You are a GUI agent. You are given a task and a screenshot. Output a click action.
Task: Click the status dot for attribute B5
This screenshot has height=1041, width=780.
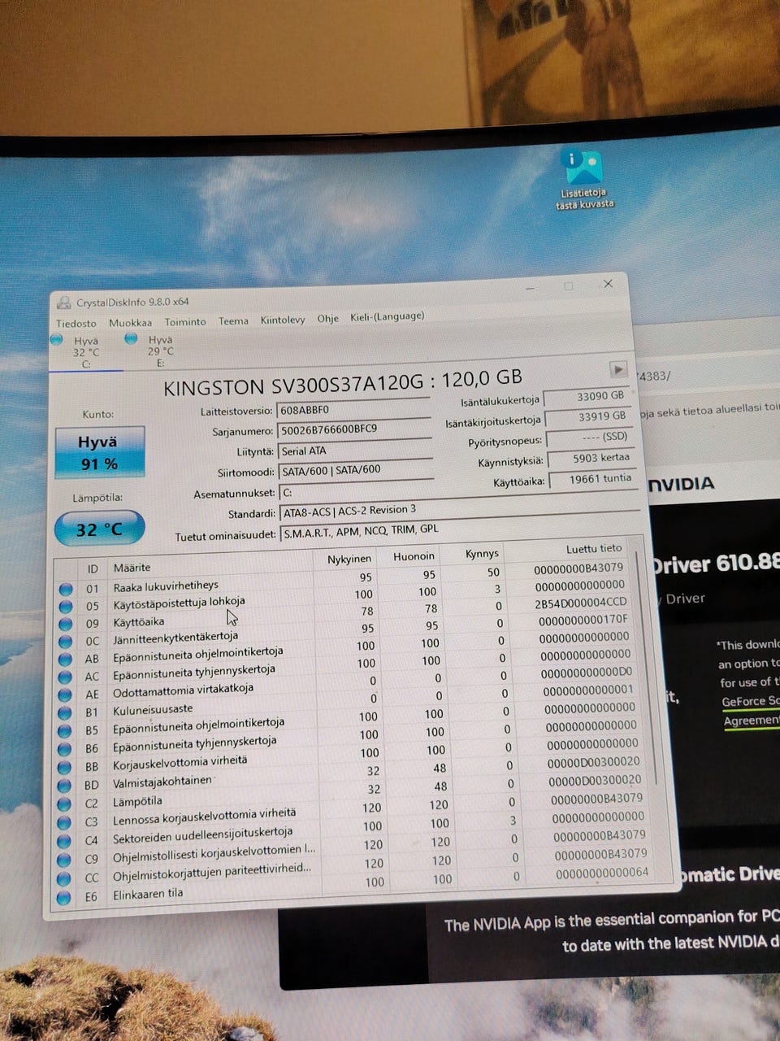[65, 731]
